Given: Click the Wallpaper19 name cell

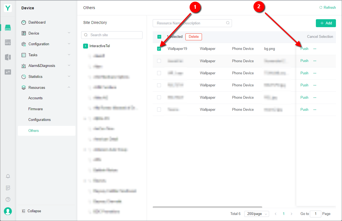Looking at the screenshot, I should tap(177, 49).
